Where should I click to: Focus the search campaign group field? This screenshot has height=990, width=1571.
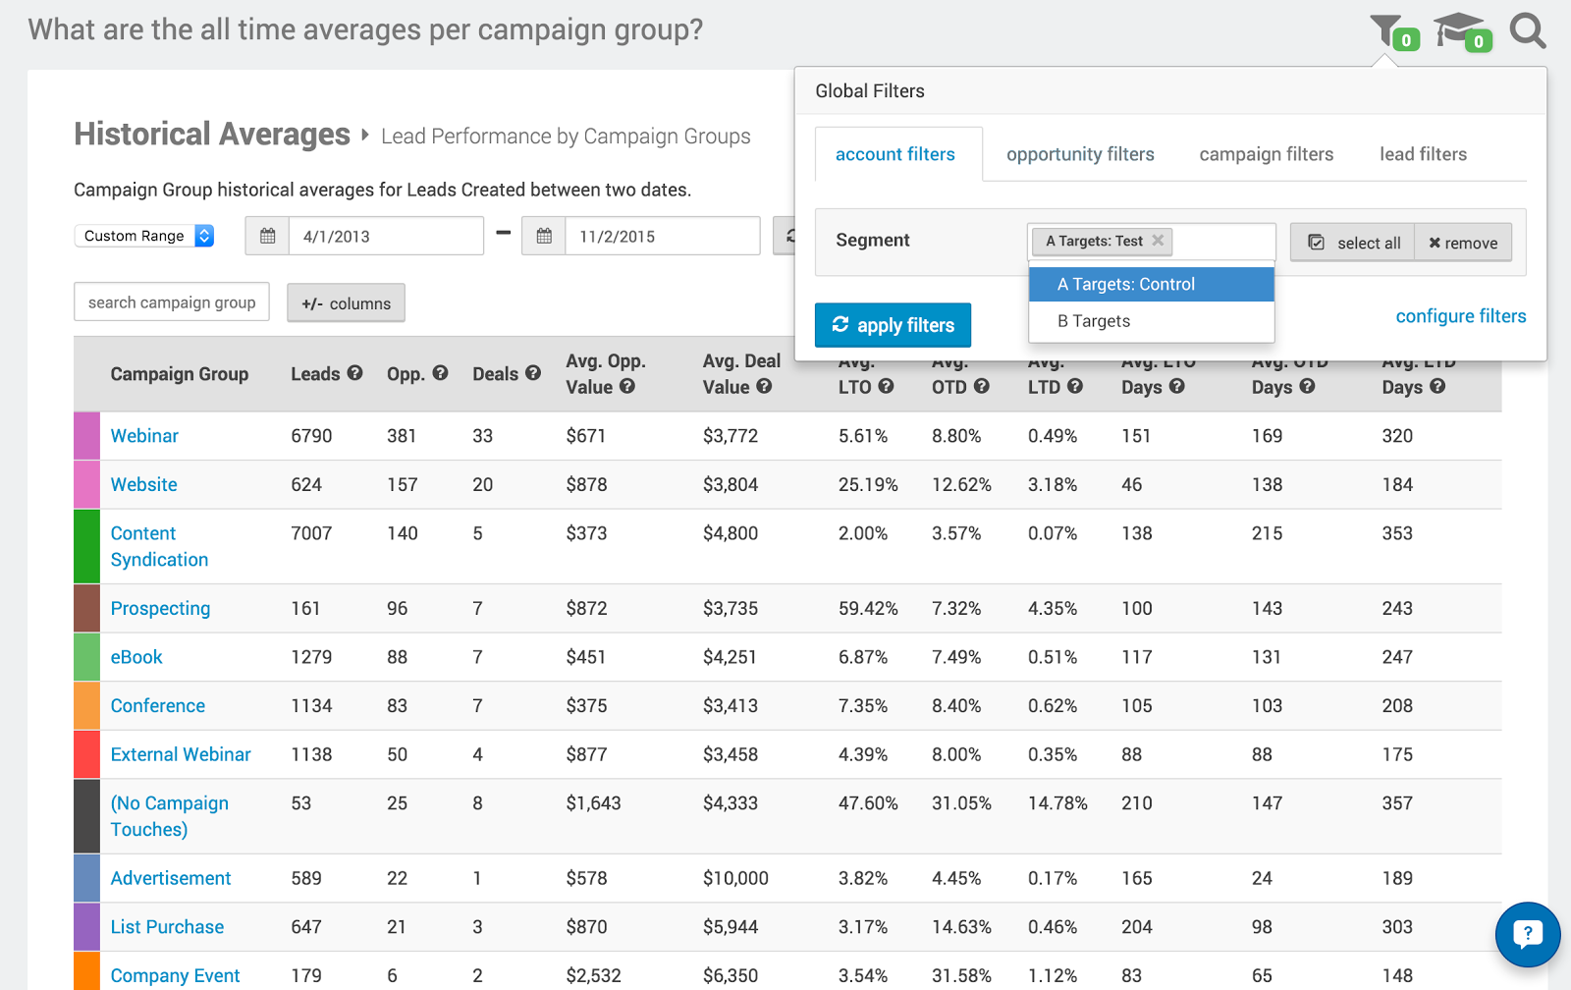click(172, 302)
